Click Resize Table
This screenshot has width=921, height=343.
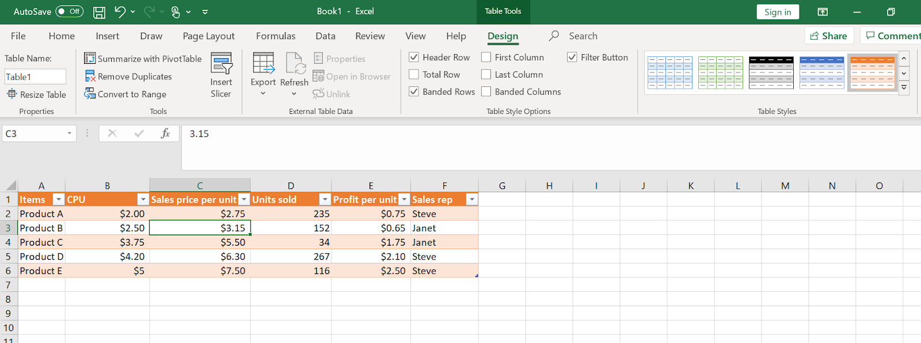pyautogui.click(x=36, y=94)
